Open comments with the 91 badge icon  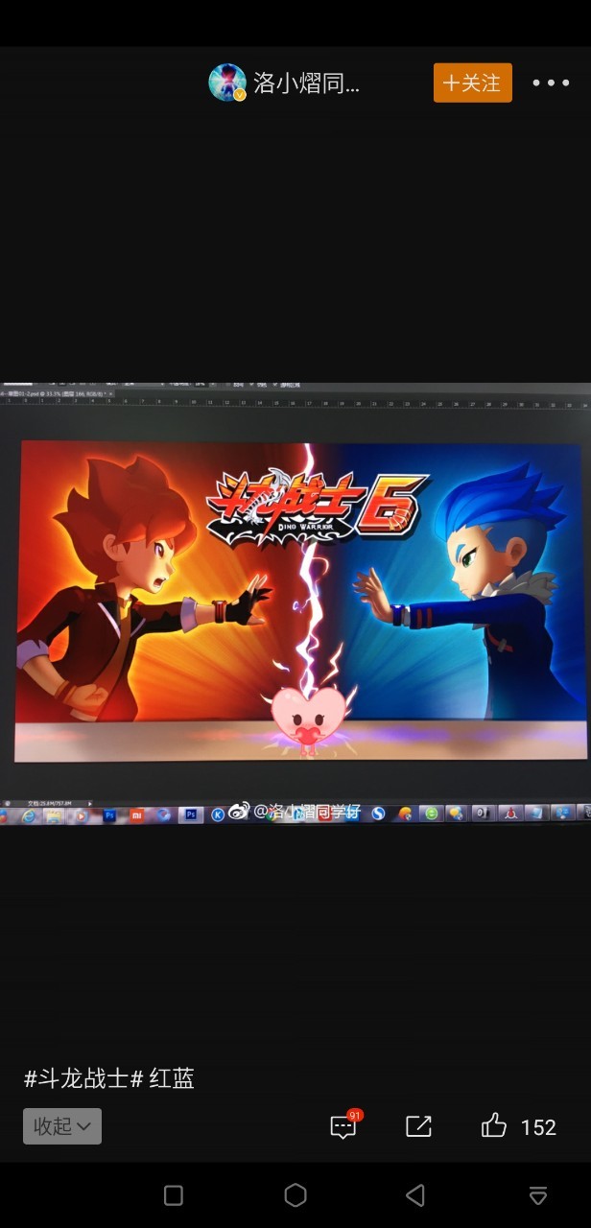[x=344, y=1125]
